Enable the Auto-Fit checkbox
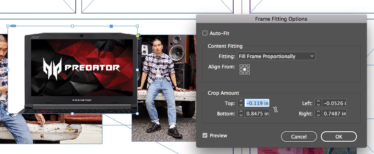 click(x=205, y=33)
